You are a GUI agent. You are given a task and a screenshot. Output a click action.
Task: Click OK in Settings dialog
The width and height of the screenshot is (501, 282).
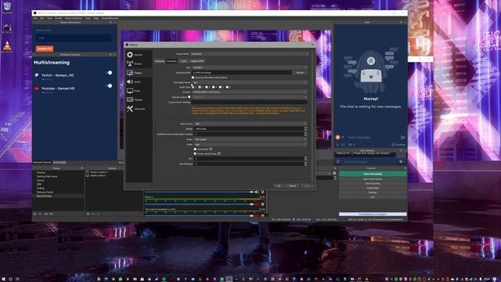click(279, 186)
